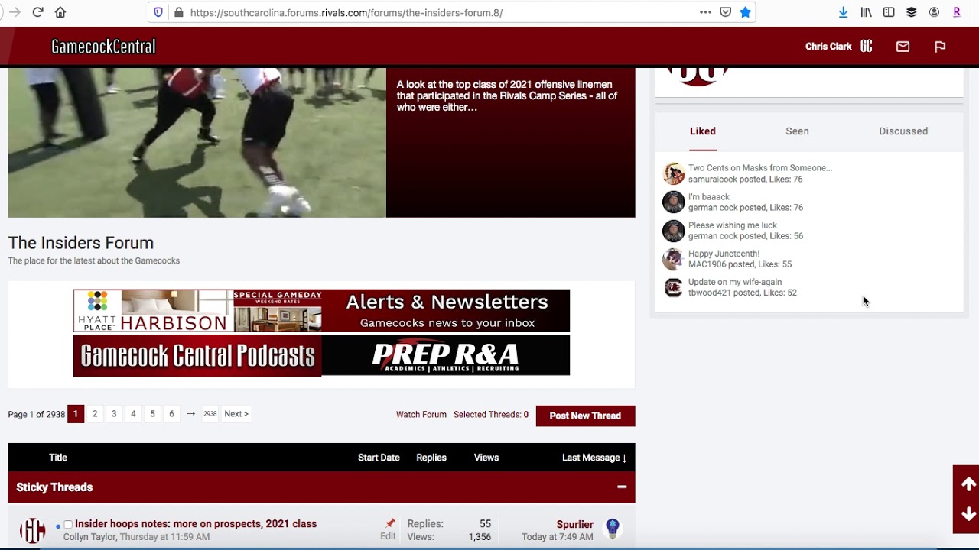
Task: Sort threads by Start Date
Action: (379, 458)
